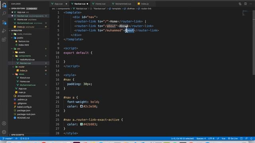
Task: Open the Search view in activity bar
Action: pos(4,13)
